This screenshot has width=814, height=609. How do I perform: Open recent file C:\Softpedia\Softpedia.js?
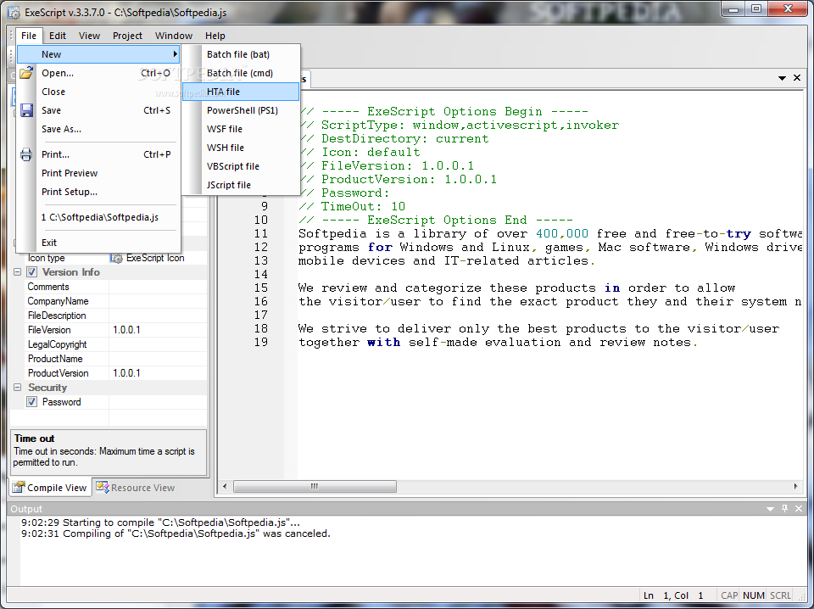coord(98,217)
